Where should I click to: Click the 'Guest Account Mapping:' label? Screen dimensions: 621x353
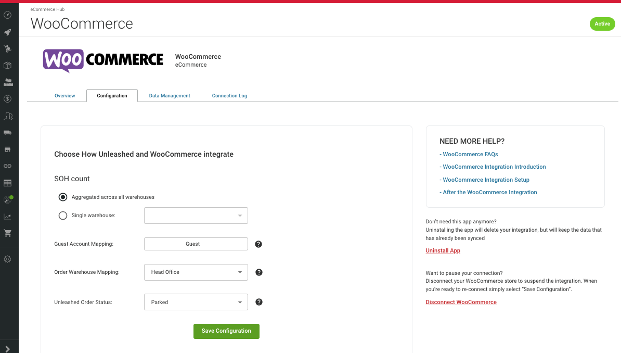coord(84,244)
